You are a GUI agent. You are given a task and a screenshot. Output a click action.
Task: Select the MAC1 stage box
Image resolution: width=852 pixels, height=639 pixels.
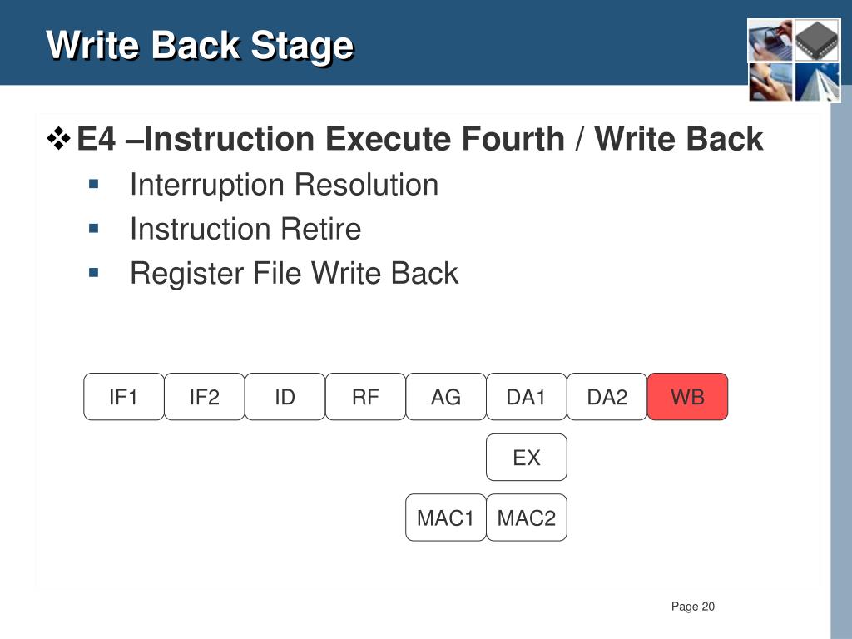pyautogui.click(x=446, y=518)
